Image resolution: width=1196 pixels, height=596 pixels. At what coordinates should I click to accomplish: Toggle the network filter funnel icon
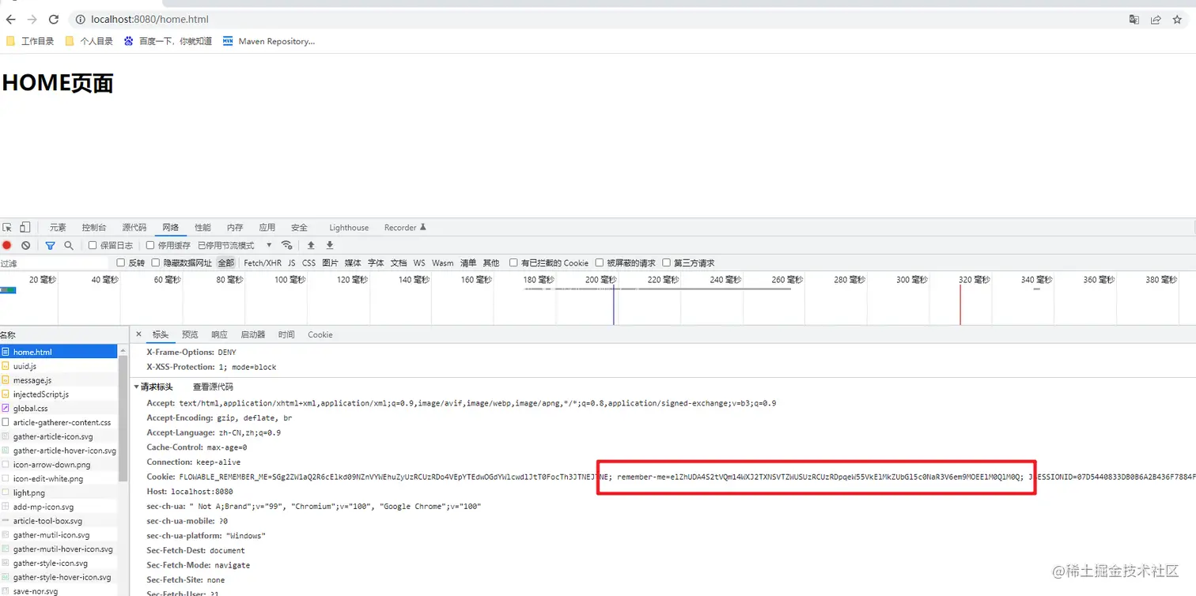pyautogui.click(x=50, y=246)
